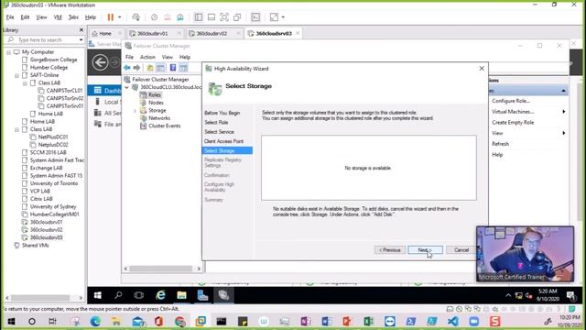Click the Unity mode toolbar icon

237,17
